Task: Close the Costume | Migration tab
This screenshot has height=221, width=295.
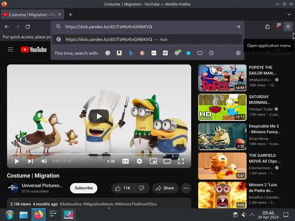Action: (x=60, y=14)
